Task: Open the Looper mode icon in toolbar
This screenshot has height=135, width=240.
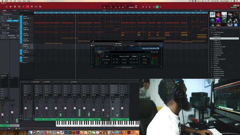Action: [36, 7]
